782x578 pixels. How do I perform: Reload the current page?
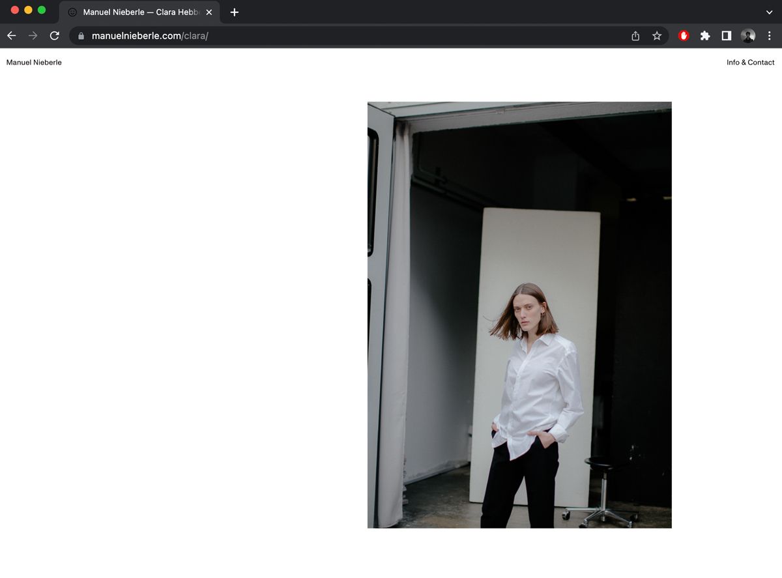click(x=55, y=36)
